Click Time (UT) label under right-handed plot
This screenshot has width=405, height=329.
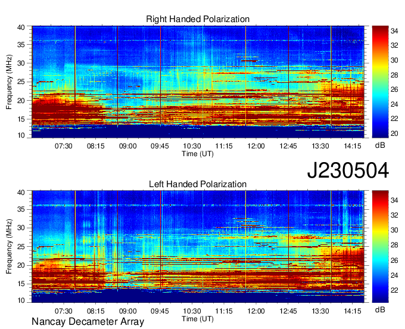[198, 154]
